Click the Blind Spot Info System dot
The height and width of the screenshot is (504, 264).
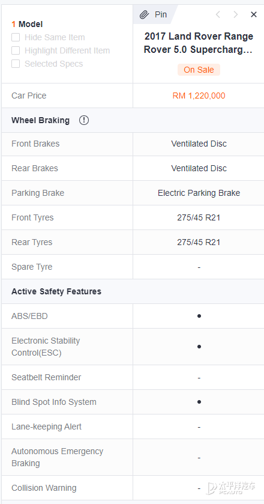[199, 402]
